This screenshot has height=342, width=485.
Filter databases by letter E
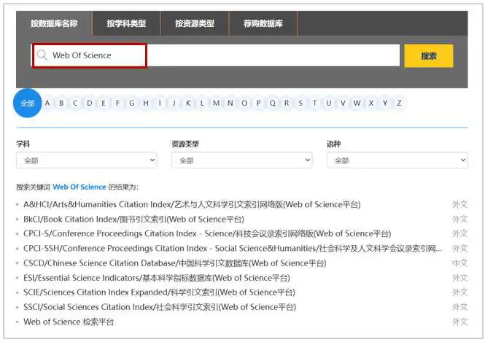104,104
